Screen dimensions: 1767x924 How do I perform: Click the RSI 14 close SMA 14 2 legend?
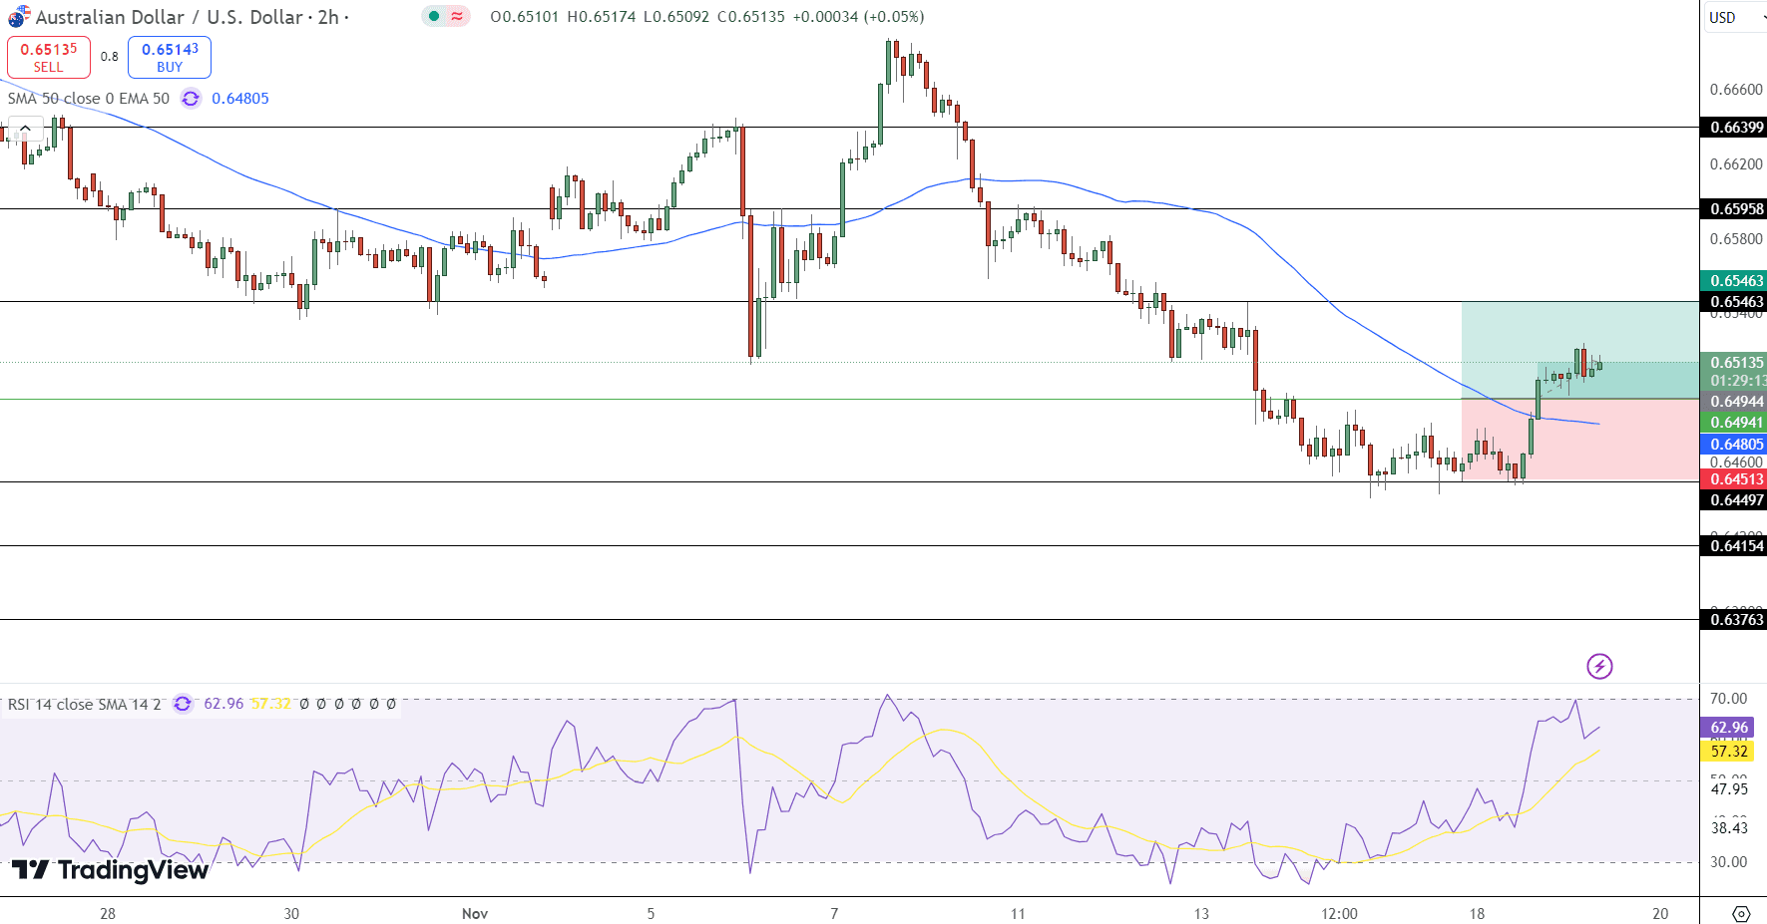coord(84,704)
